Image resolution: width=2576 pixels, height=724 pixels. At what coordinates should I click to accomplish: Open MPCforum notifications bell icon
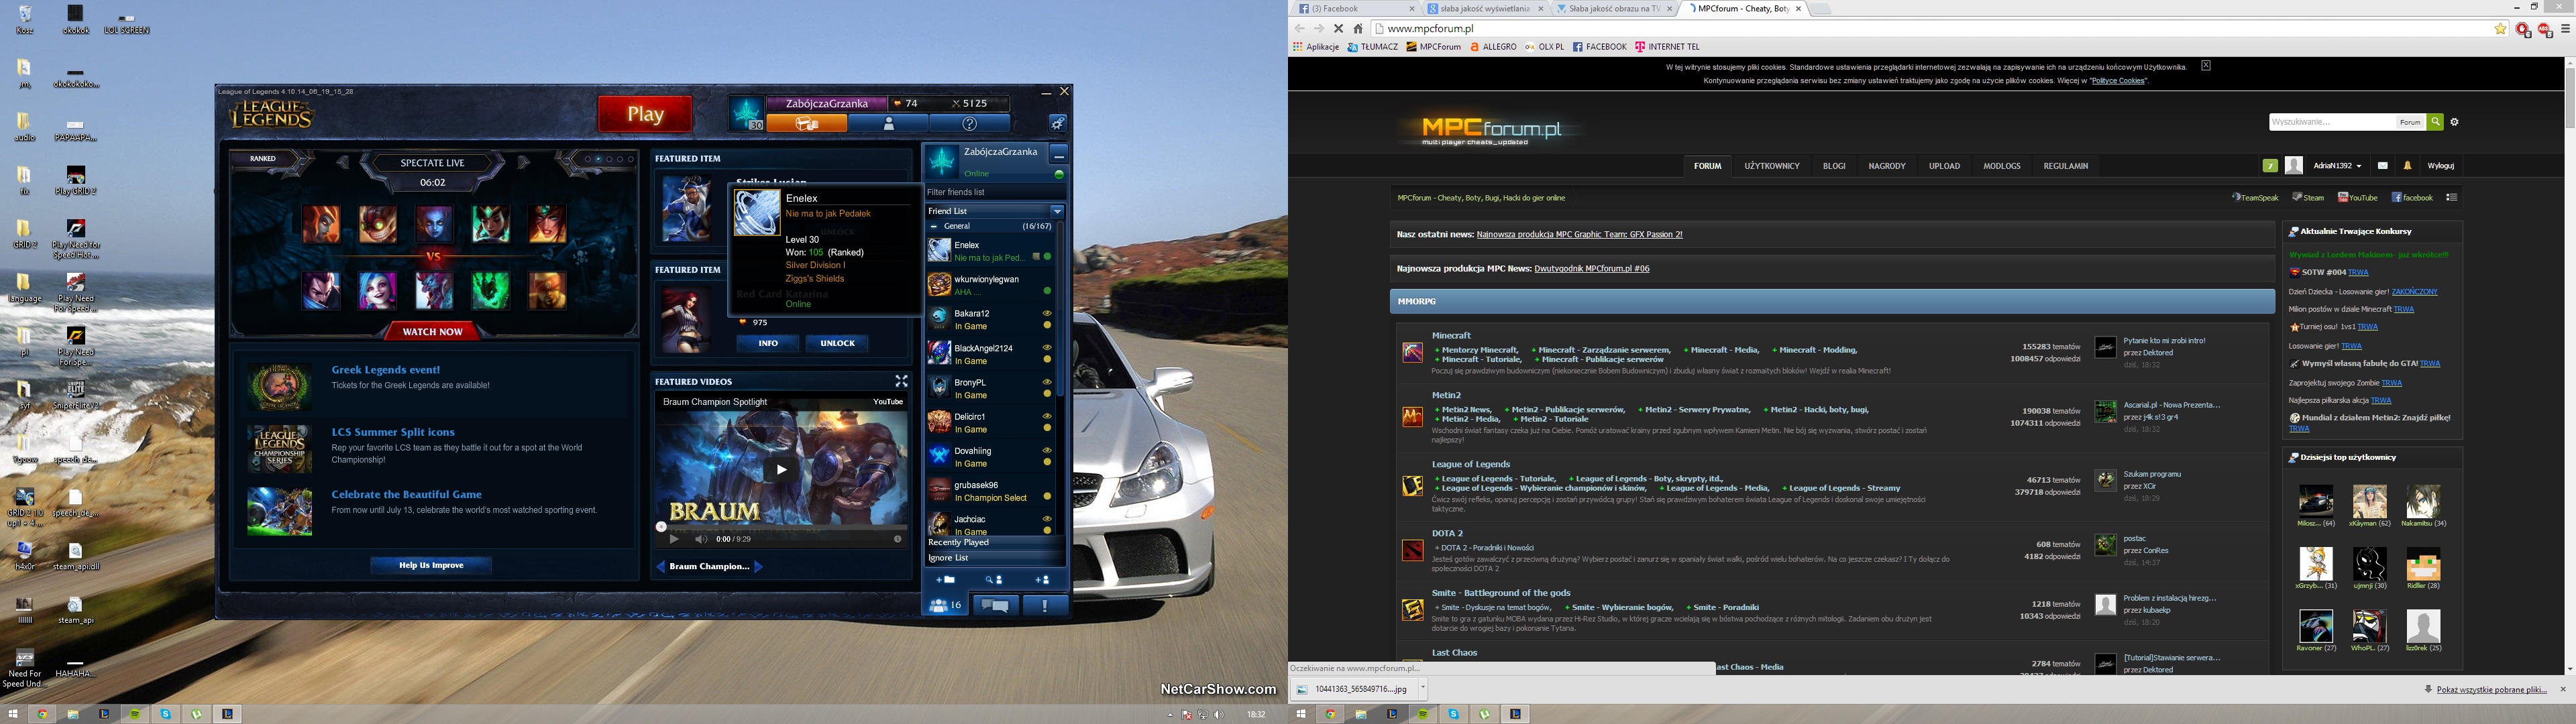pyautogui.click(x=2407, y=166)
